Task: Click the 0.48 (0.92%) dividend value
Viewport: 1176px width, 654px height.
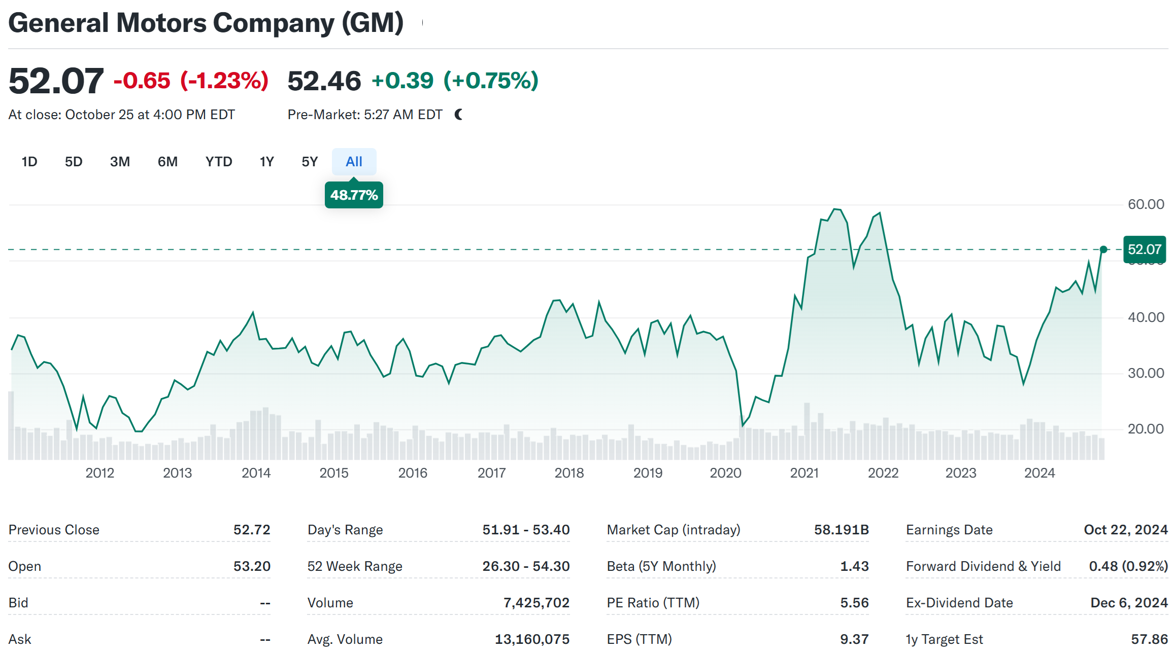Action: [x=1129, y=566]
